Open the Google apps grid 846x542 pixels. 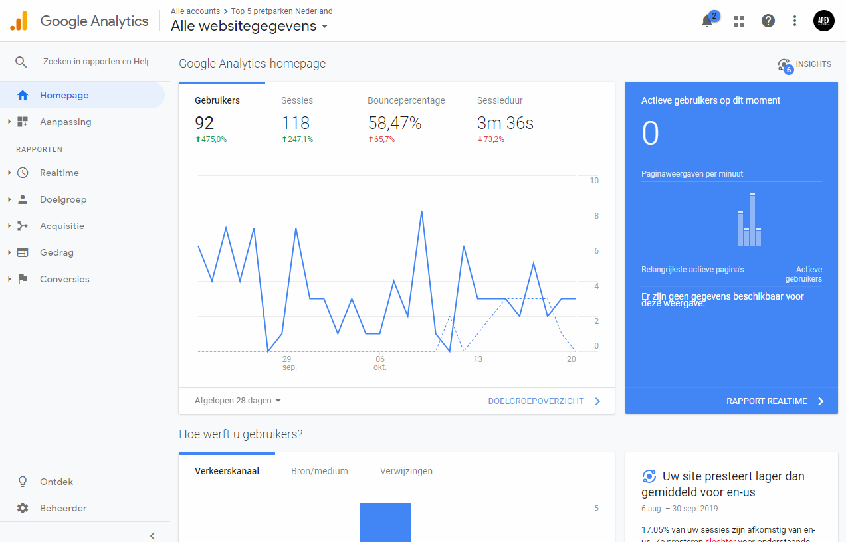[739, 21]
